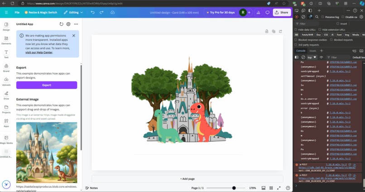Screen dimensions: 365x192
Task: Click the Share button
Action: click(x=282, y=13)
